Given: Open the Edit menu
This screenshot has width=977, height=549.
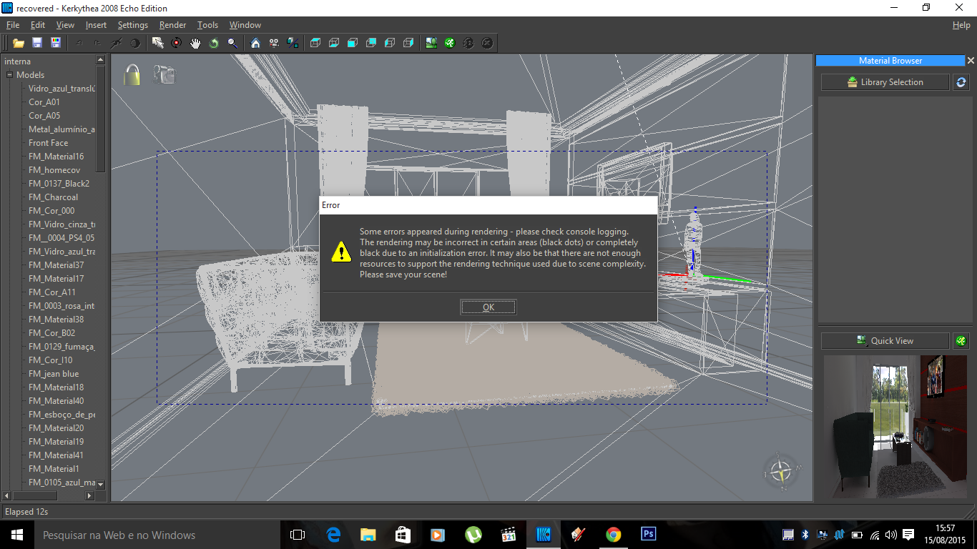Looking at the screenshot, I should pos(38,25).
